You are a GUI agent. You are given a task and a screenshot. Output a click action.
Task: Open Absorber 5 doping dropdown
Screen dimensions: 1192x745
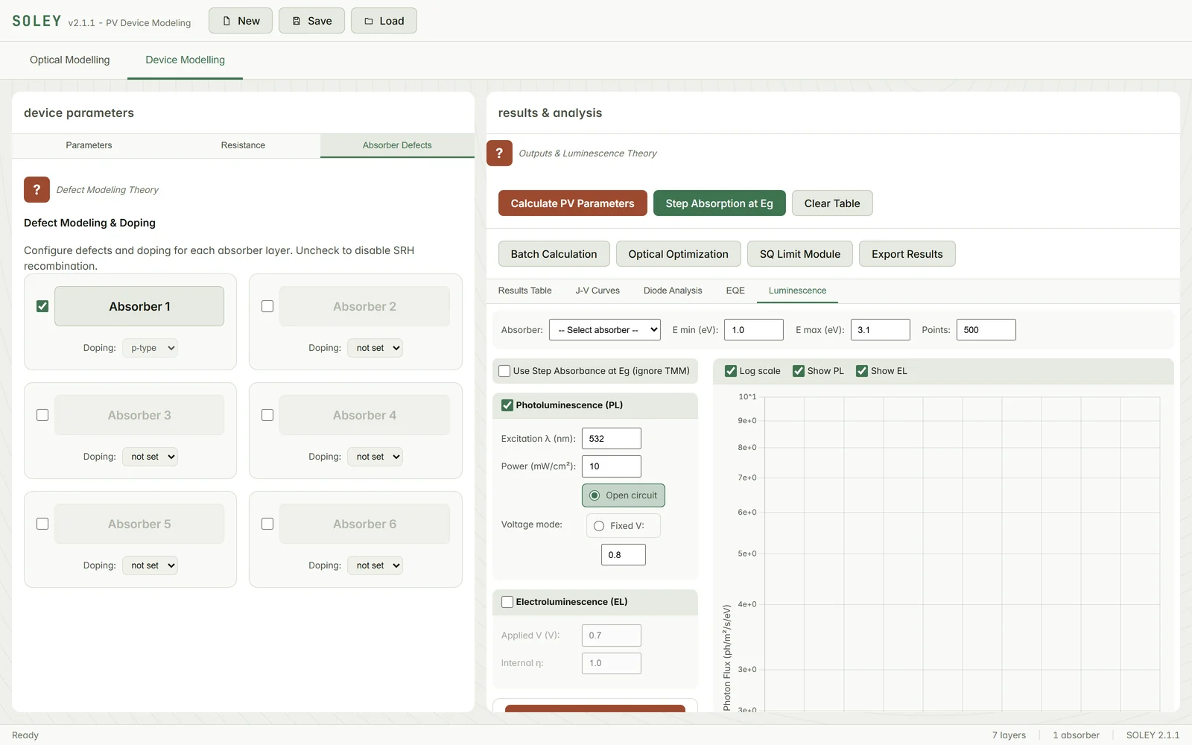150,565
